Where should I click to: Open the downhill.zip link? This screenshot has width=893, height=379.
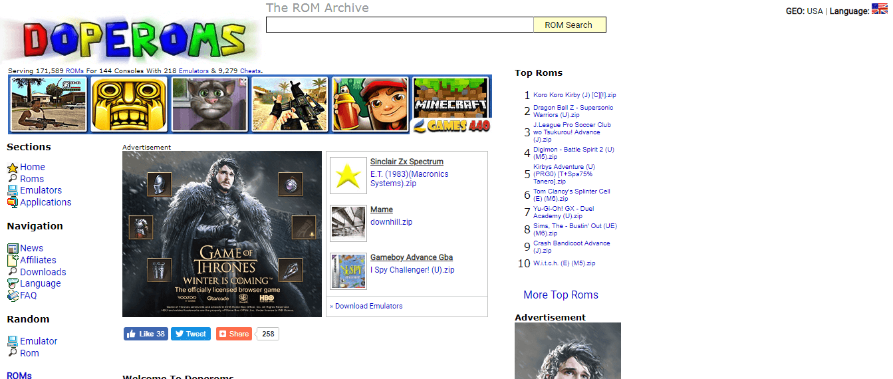click(x=392, y=222)
